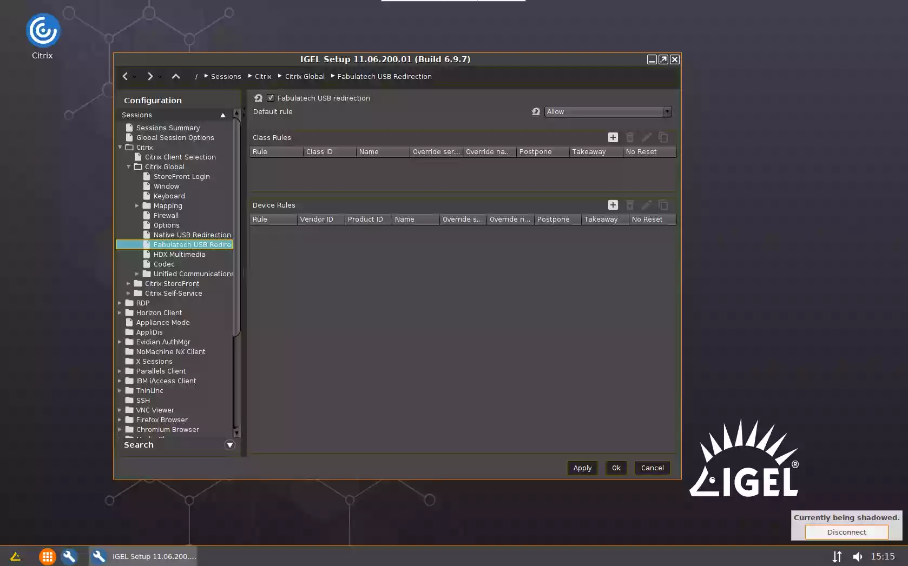This screenshot has width=908, height=566.
Task: Collapse the Citrix Global folder
Action: coord(129,167)
